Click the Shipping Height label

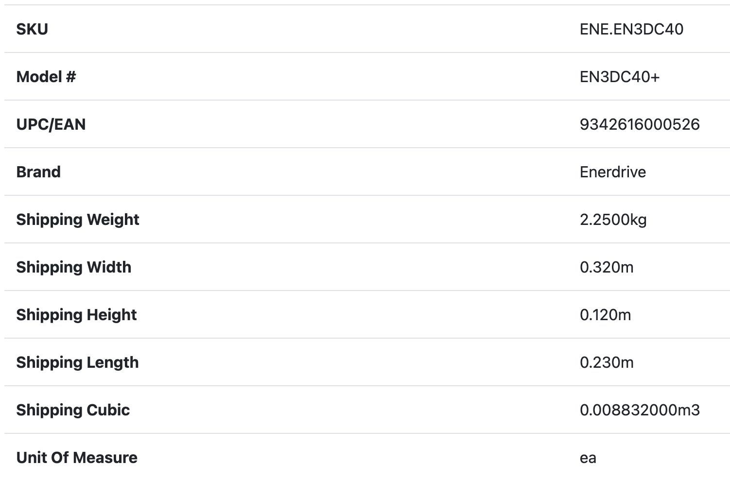tap(76, 315)
